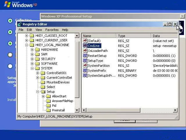Expand the CurrentControlSet key
Screen dimensions: 186x140
37,78
